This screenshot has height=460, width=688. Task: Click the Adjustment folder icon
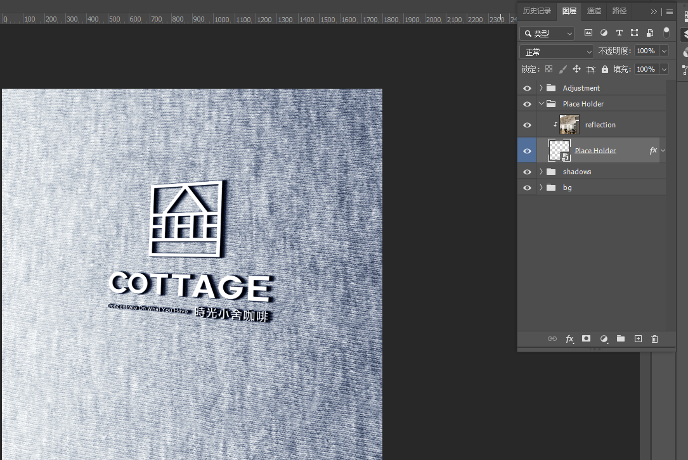click(x=551, y=87)
